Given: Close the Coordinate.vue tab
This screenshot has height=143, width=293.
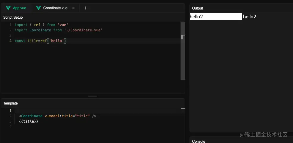Looking at the screenshot, I should click(73, 8).
